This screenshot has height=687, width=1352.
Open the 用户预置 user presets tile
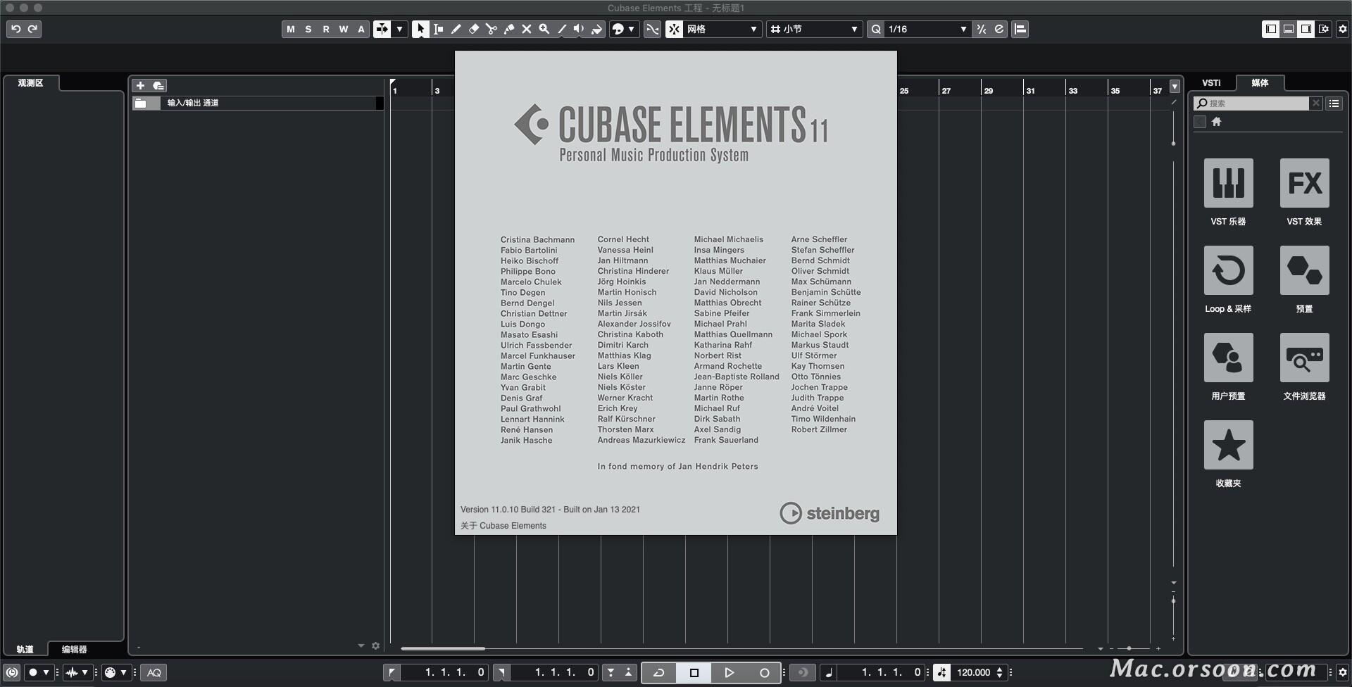click(1228, 358)
